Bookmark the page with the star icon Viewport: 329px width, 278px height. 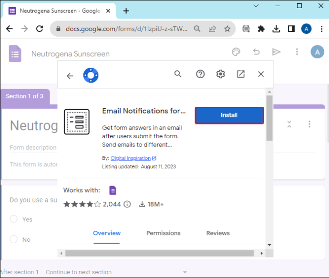(227, 29)
